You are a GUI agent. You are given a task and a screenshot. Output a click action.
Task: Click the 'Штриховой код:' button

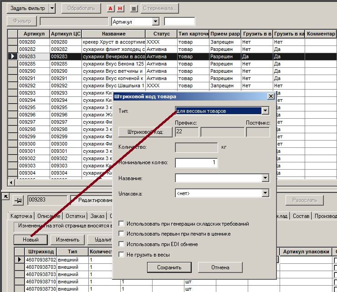[145, 132]
